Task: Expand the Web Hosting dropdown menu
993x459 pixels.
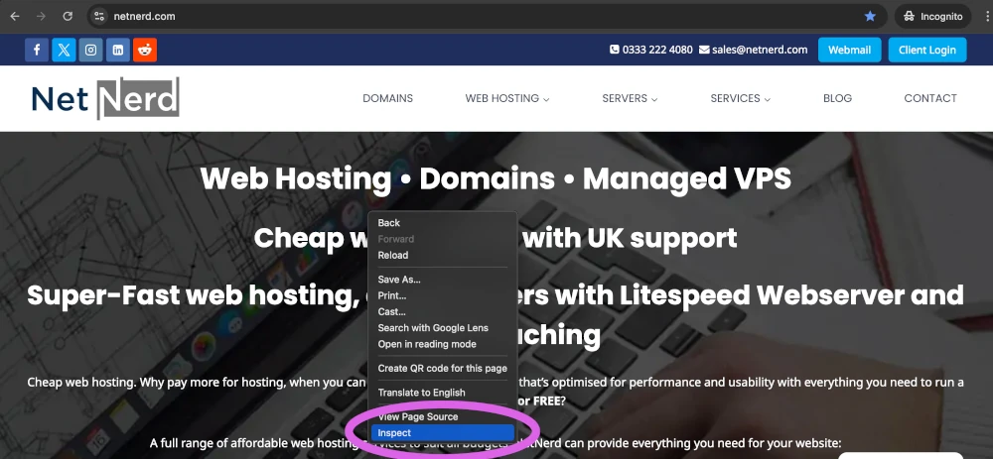Action: tap(506, 98)
